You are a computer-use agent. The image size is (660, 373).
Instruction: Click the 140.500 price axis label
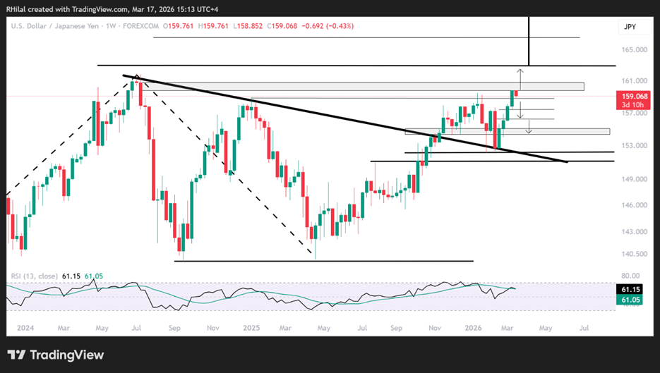pos(635,254)
